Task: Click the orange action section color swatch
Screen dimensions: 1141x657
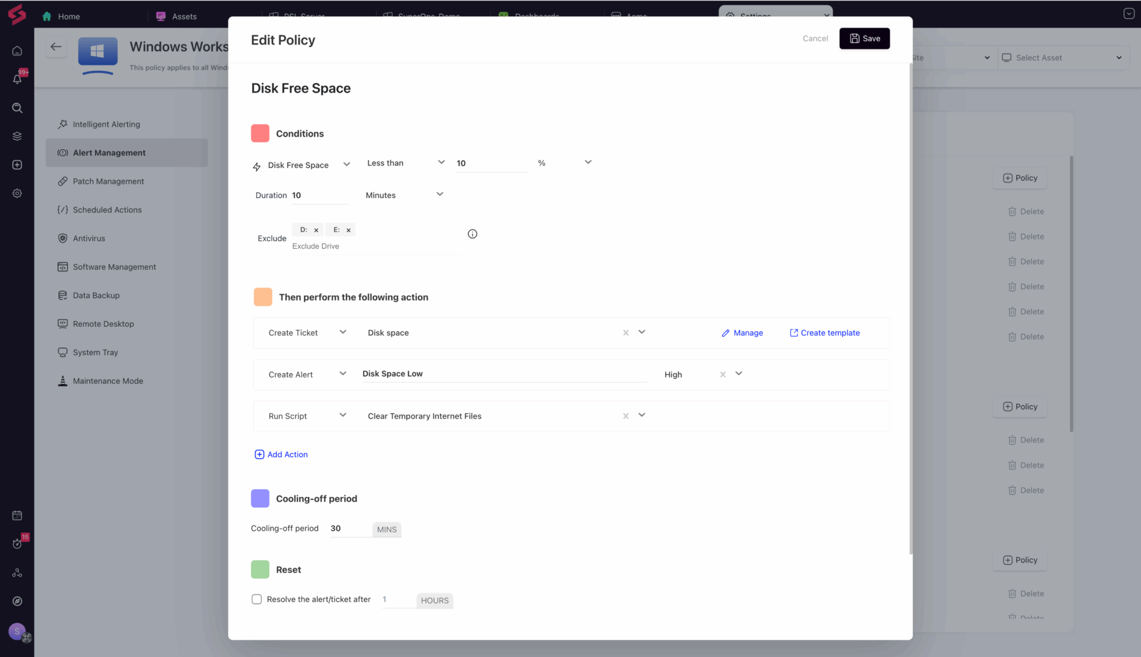Action: 263,297
